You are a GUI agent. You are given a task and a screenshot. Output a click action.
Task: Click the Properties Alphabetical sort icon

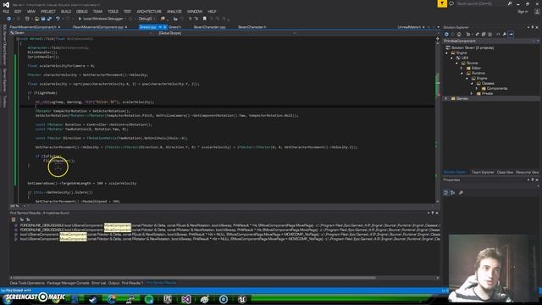453,192
